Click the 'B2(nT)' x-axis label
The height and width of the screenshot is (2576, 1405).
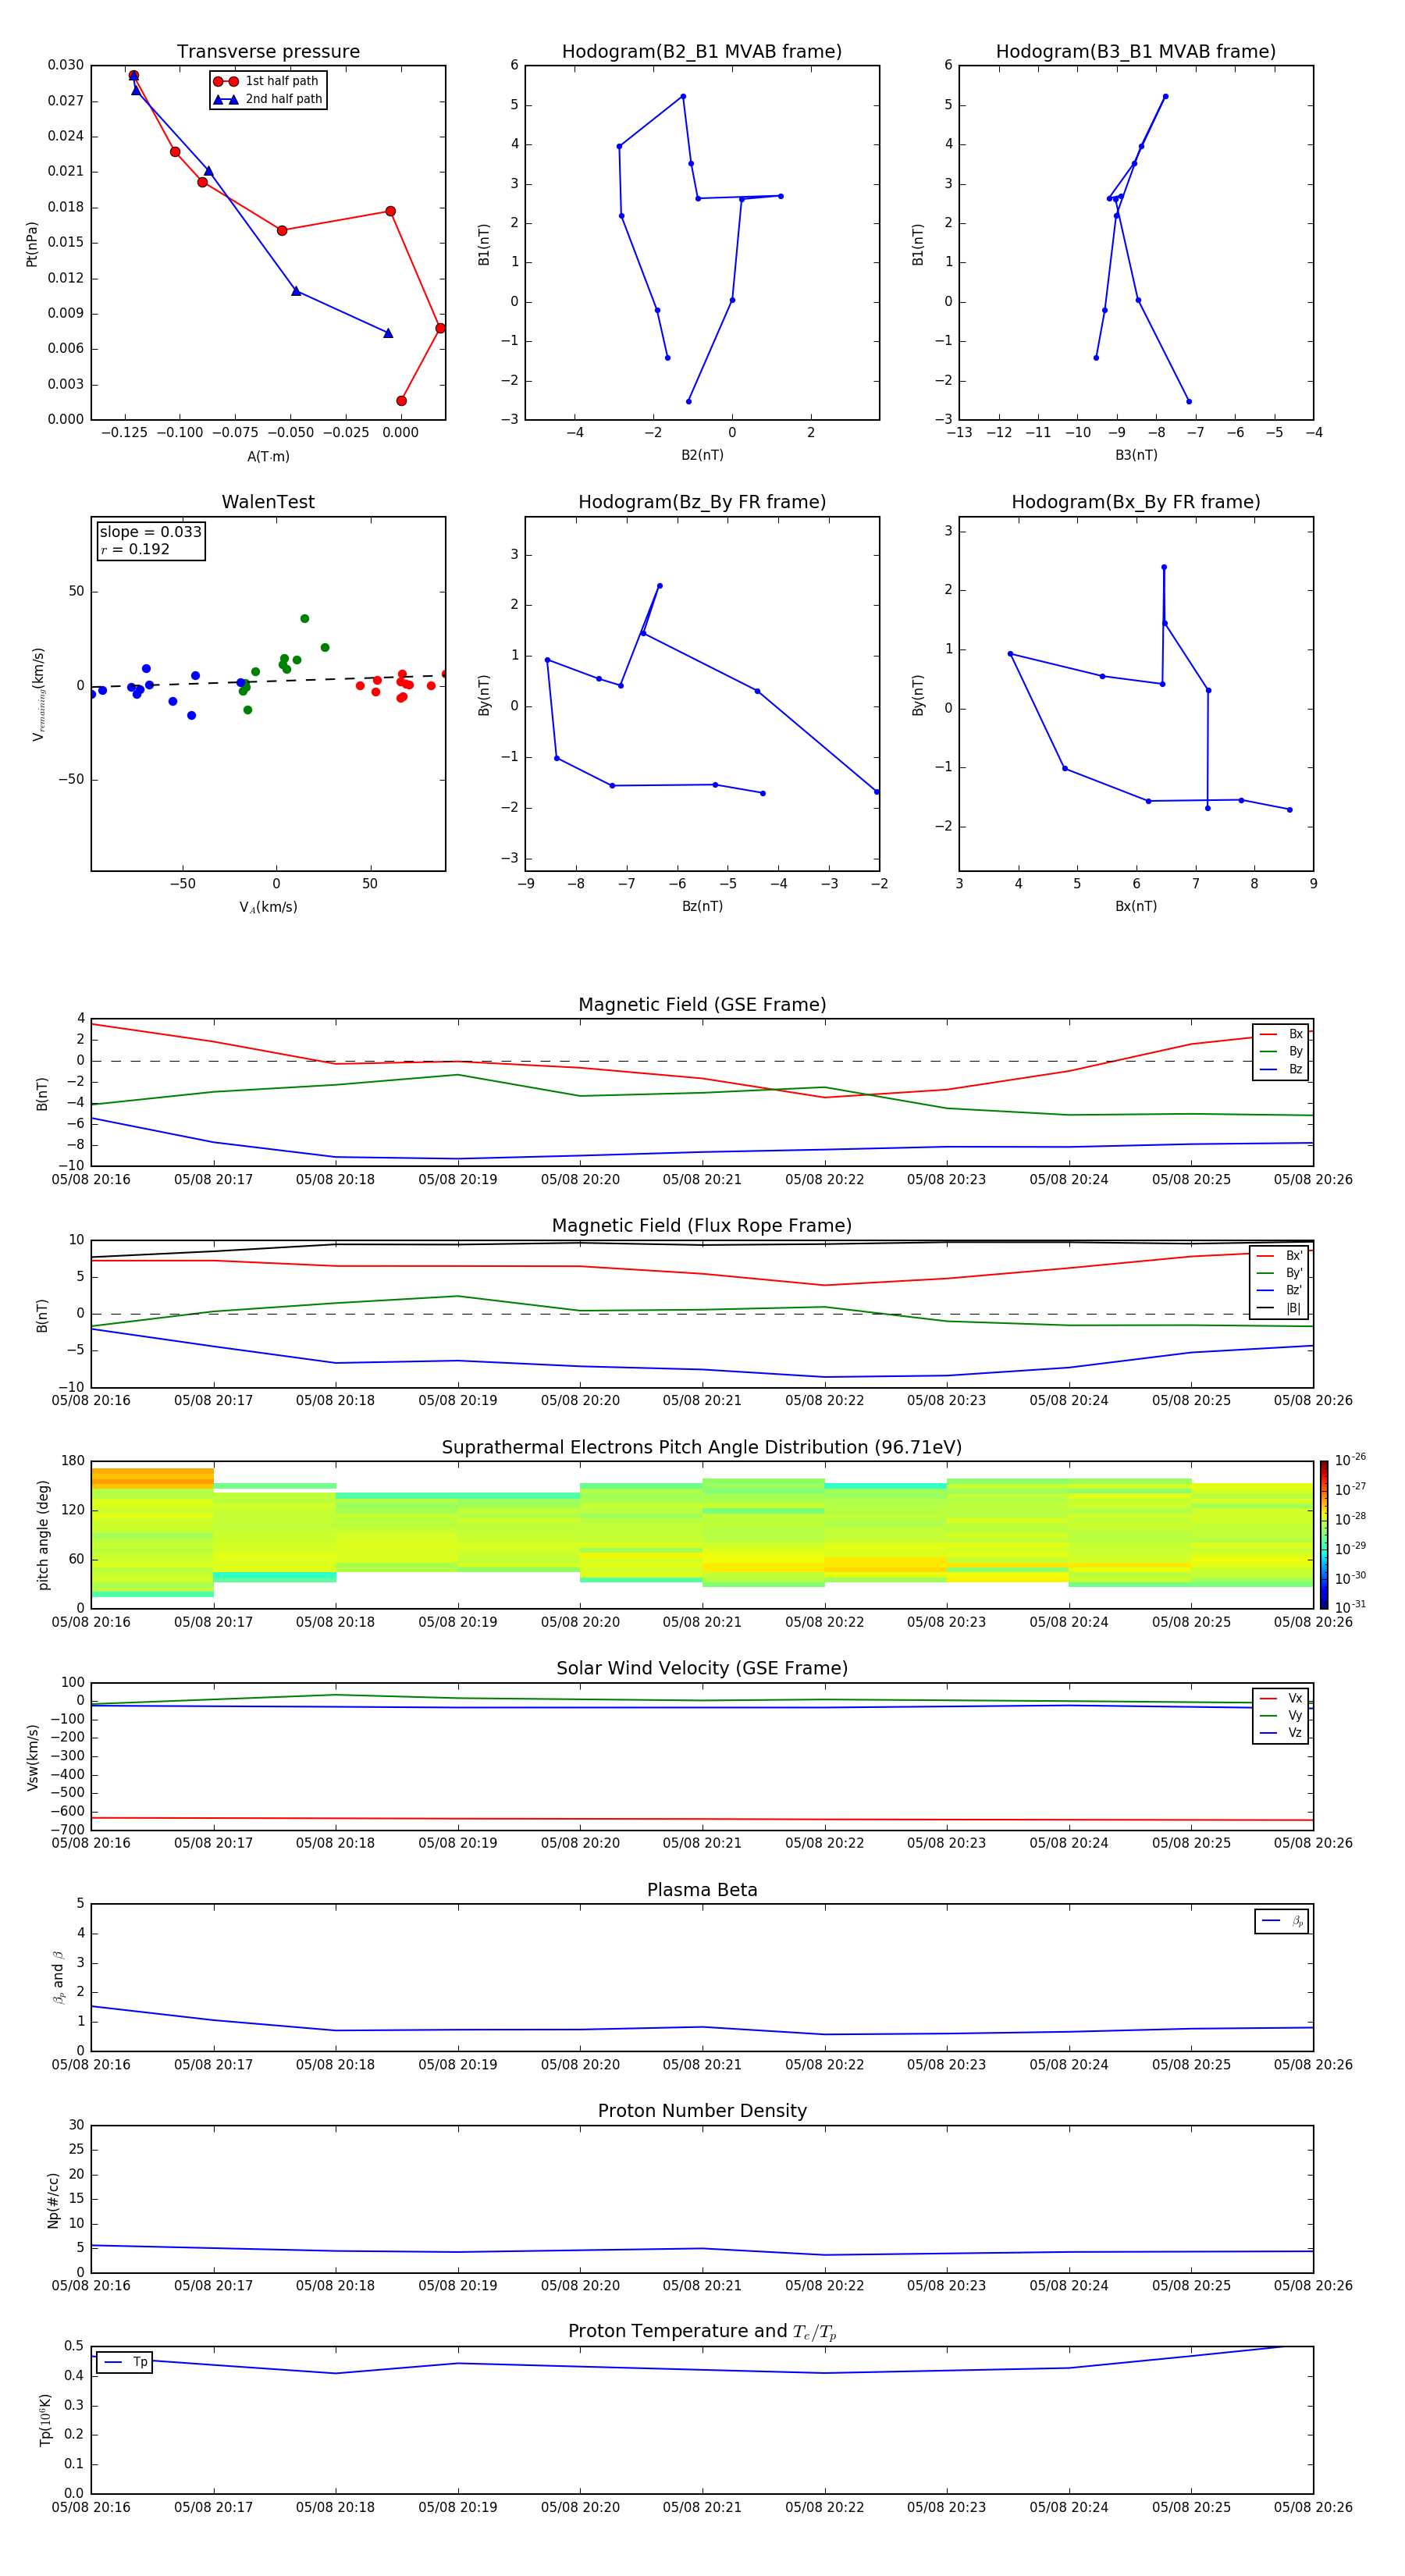[702, 455]
